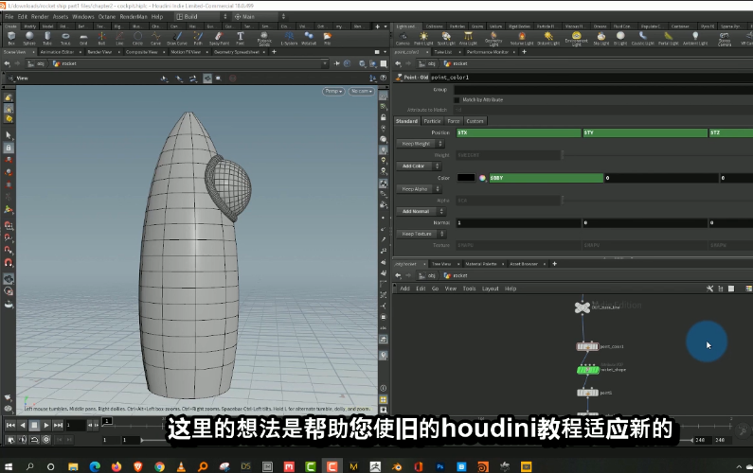Add a Point Light
This screenshot has width=753, height=473.
[423, 39]
